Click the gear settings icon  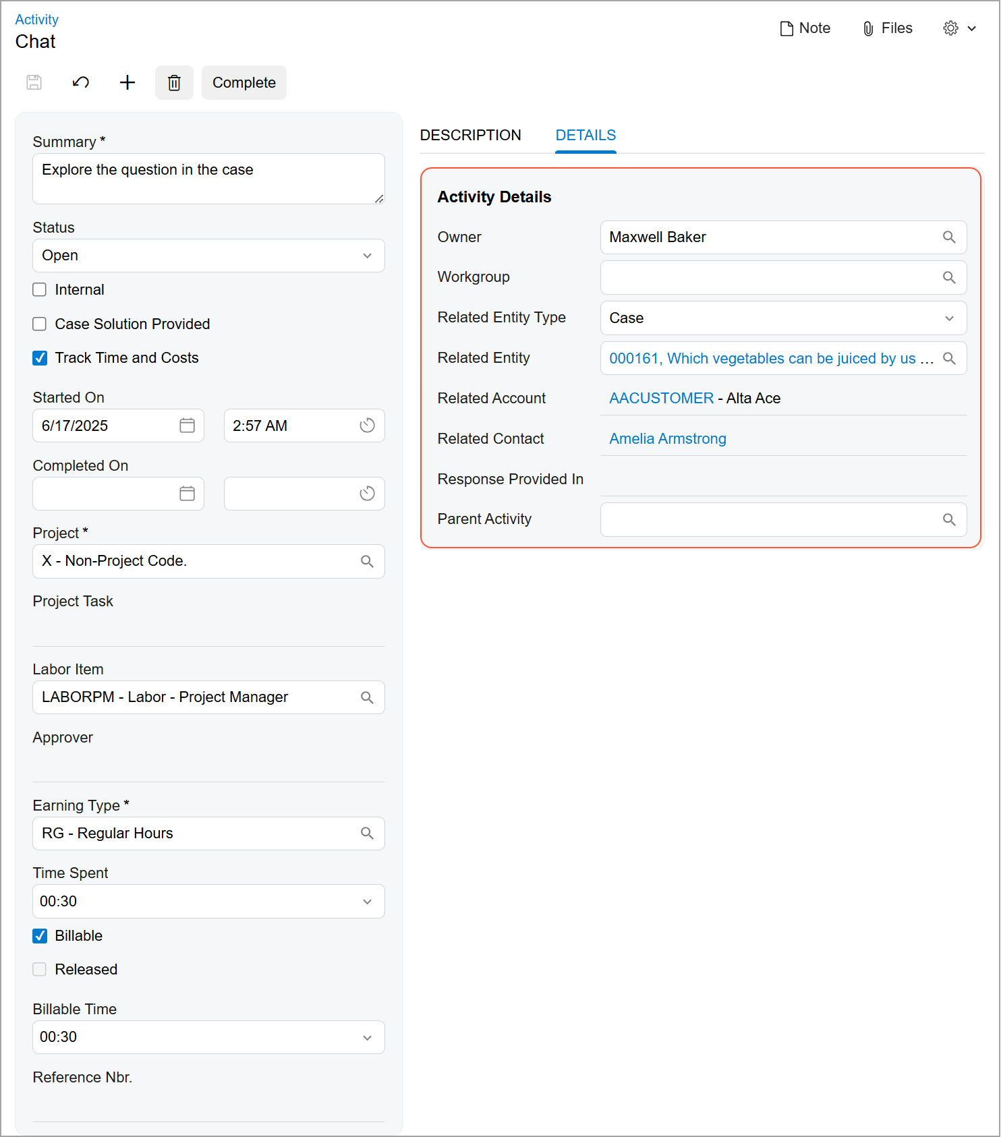coord(950,28)
